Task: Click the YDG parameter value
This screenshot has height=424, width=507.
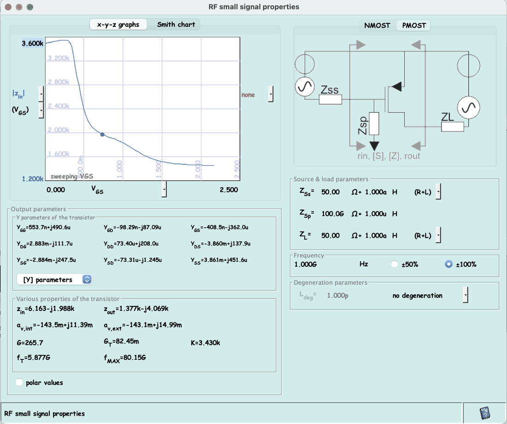Action: 45,244
